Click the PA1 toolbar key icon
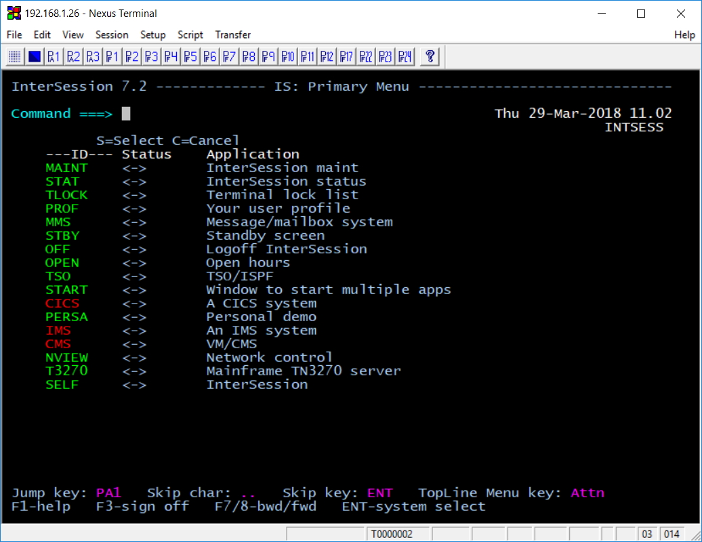The image size is (702, 542). 54,56
